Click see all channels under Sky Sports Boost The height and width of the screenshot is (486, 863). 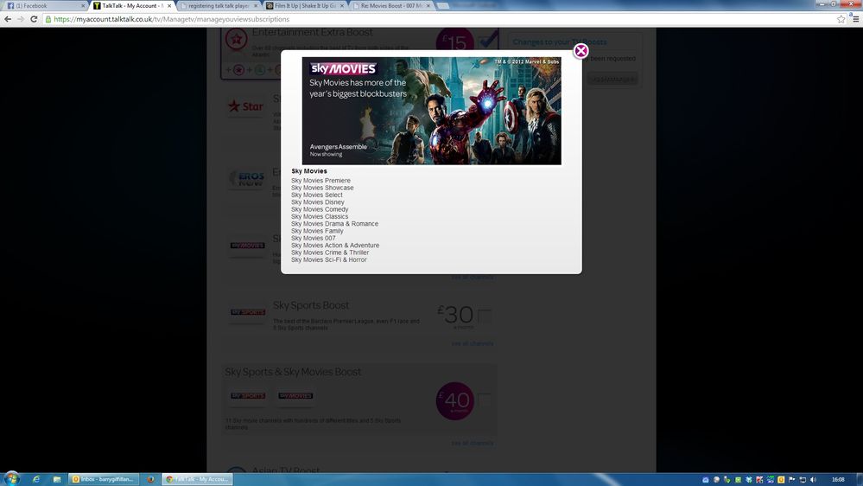click(472, 343)
